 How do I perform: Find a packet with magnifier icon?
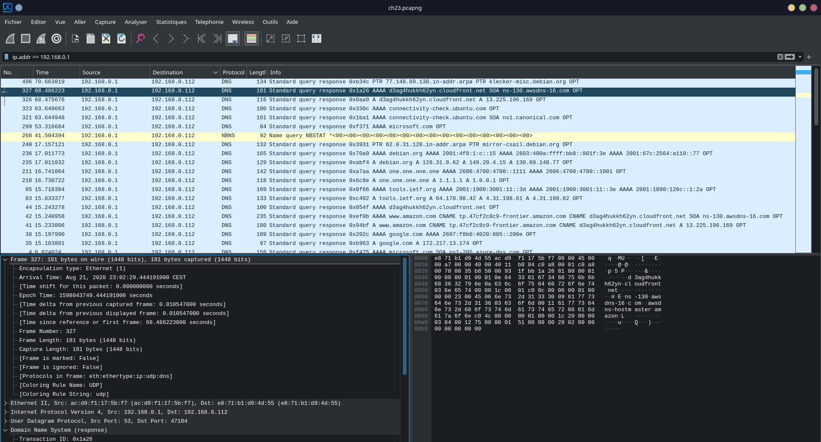pyautogui.click(x=140, y=38)
